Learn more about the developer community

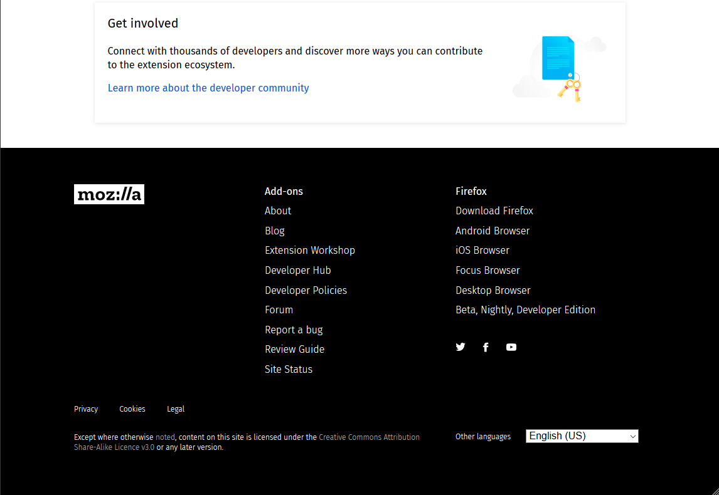tap(208, 88)
